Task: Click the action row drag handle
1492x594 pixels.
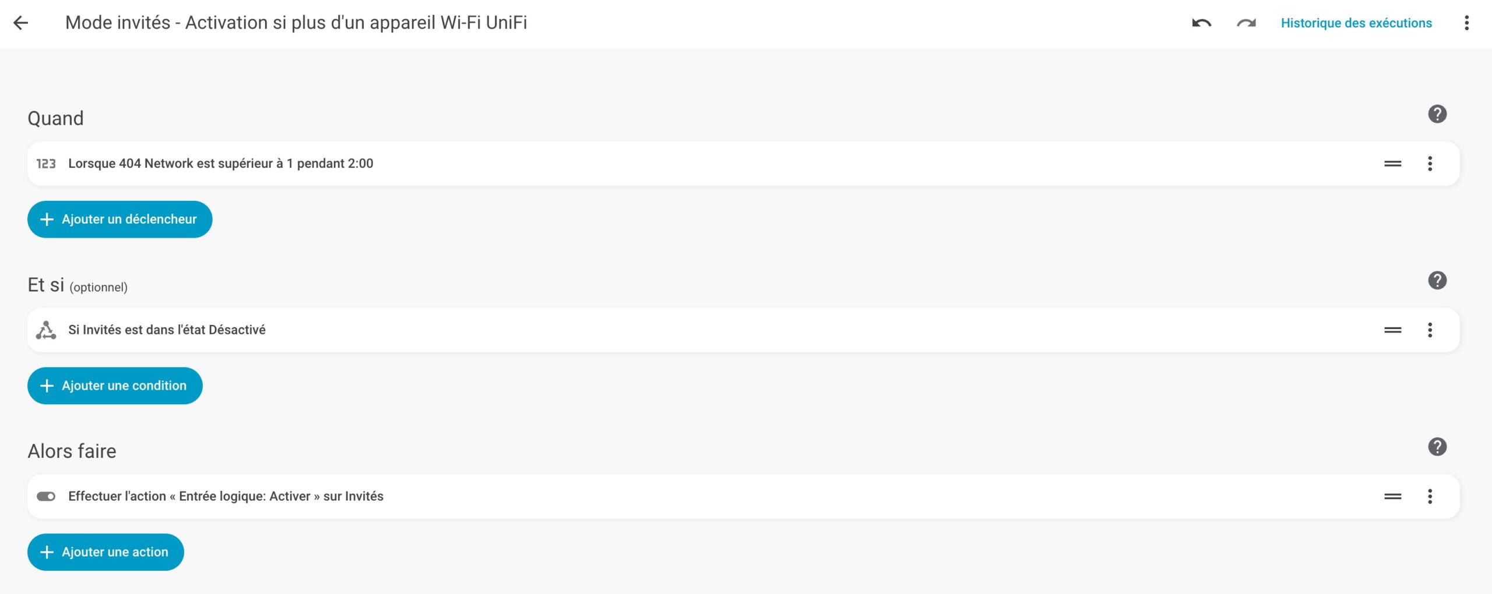Action: [x=1392, y=497]
